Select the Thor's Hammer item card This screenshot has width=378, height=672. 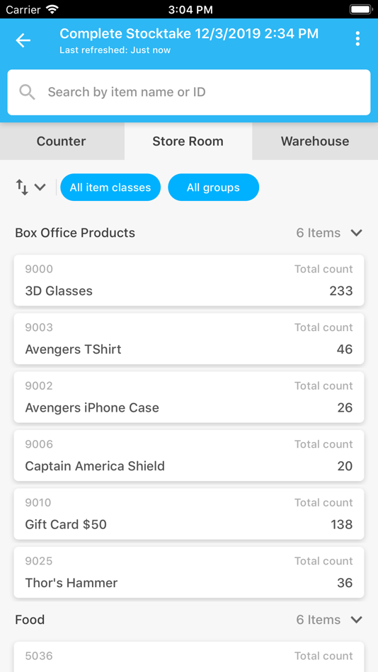[x=189, y=572]
